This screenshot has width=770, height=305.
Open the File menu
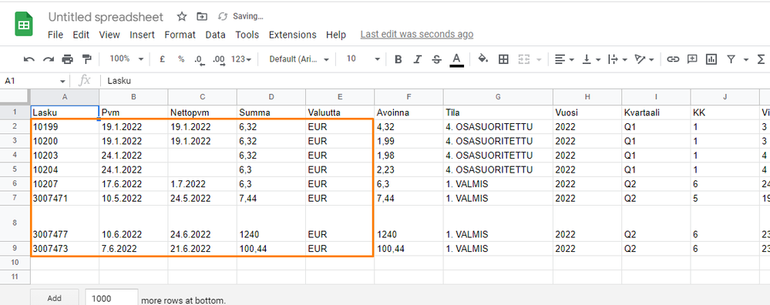[x=55, y=35]
